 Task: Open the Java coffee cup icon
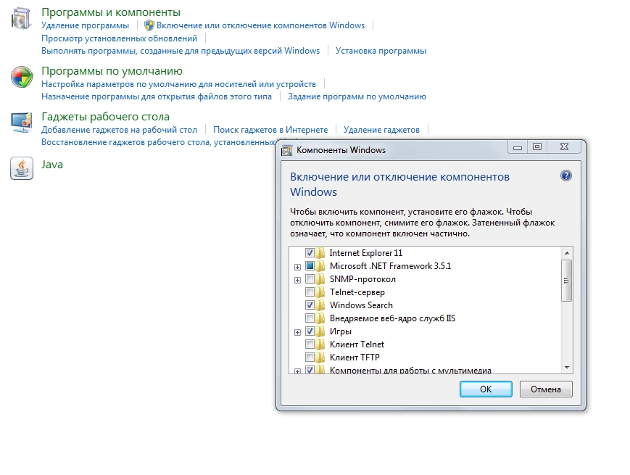tap(22, 168)
